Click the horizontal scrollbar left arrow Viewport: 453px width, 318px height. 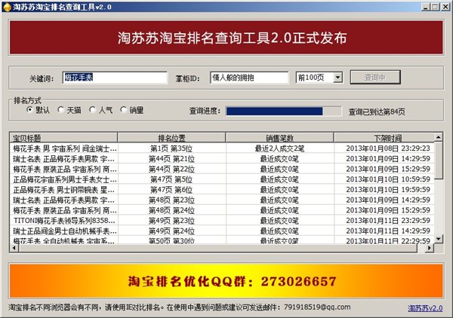14,248
